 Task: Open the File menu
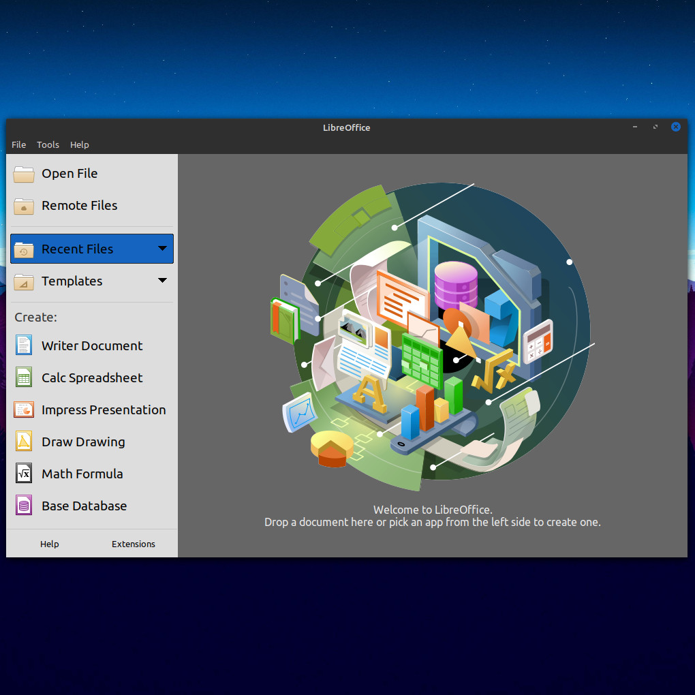(x=19, y=144)
